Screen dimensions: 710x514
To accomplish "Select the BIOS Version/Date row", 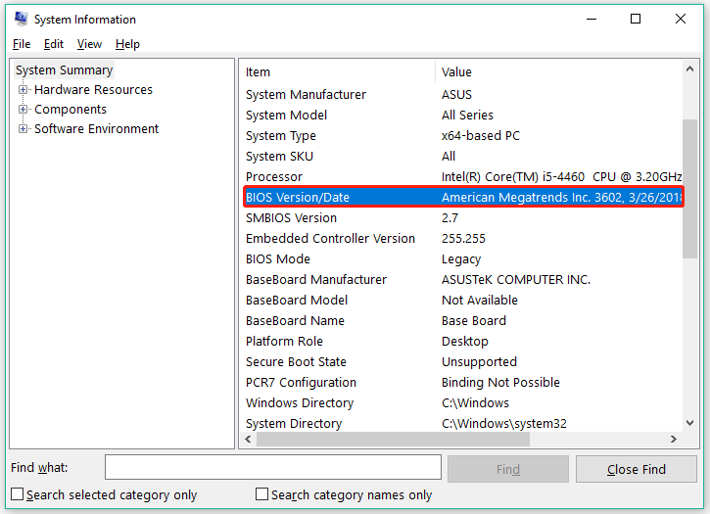I will tap(462, 197).
